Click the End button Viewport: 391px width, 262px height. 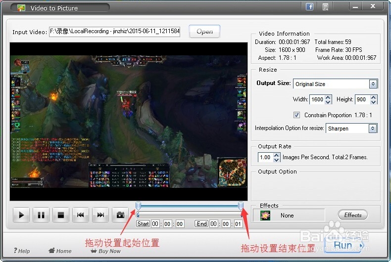(201, 223)
